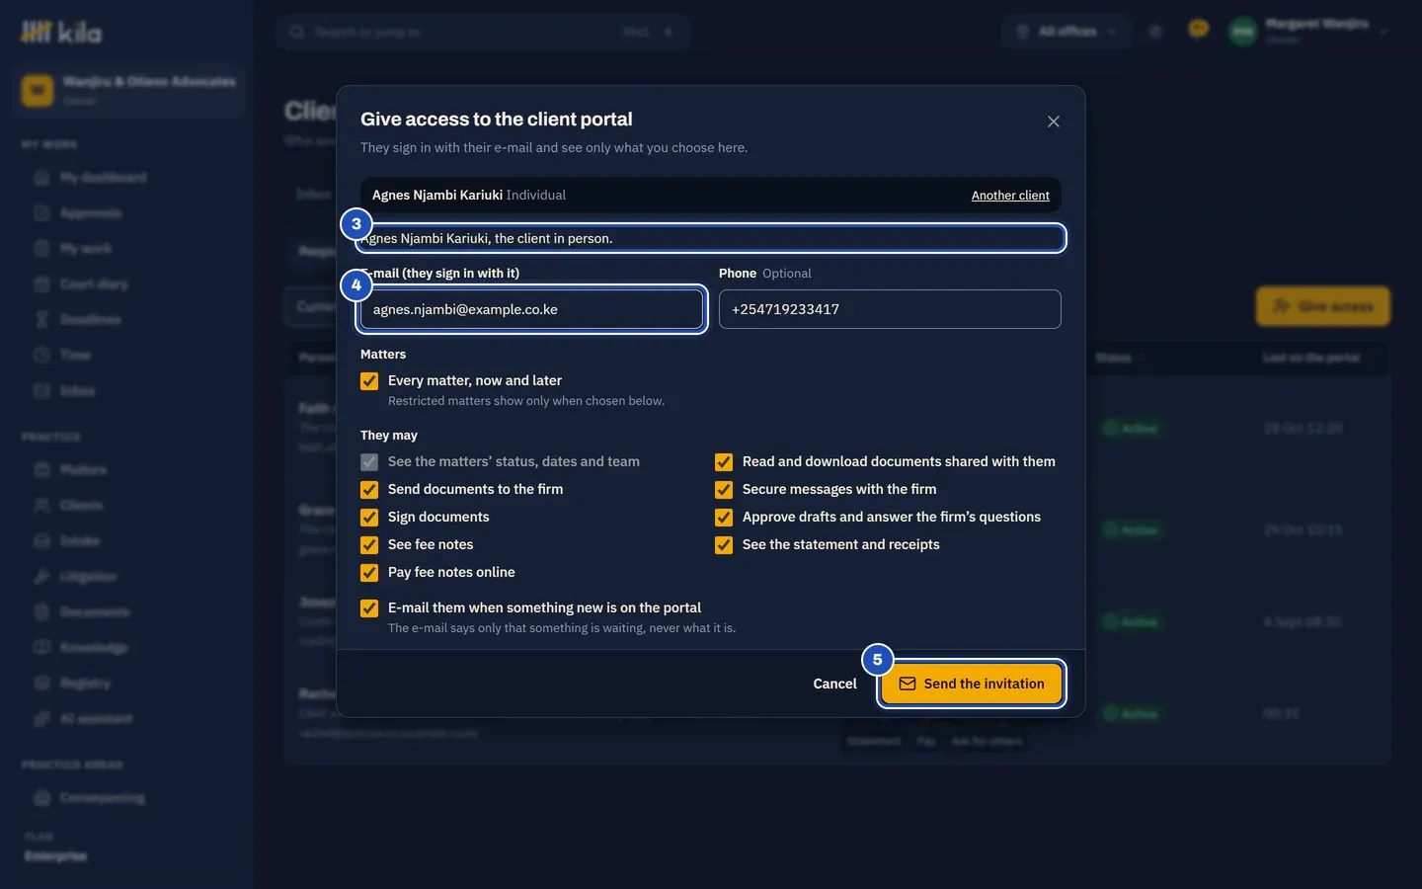Untick 'Every matter, now and later'

369,381
